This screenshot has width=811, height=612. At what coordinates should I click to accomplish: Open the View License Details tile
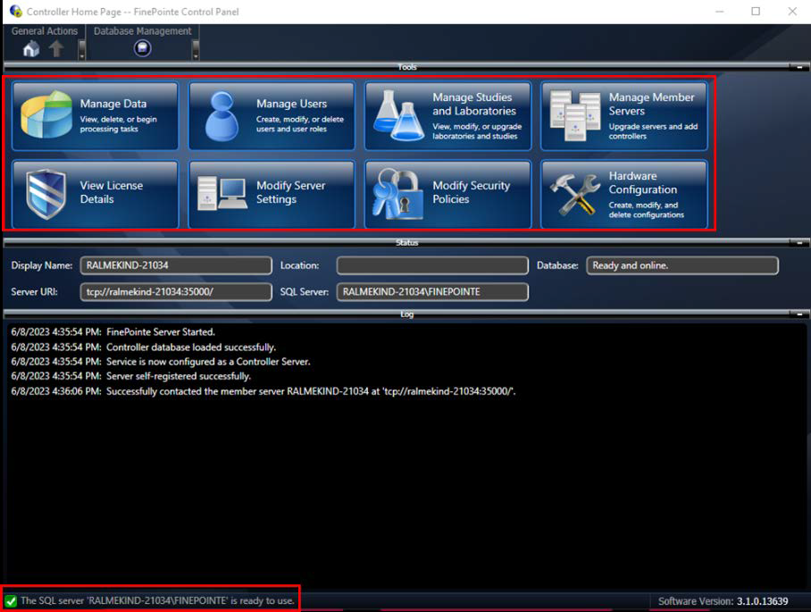(x=96, y=194)
